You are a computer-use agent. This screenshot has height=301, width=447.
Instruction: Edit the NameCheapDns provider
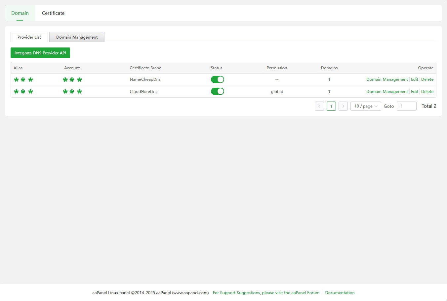click(x=414, y=79)
